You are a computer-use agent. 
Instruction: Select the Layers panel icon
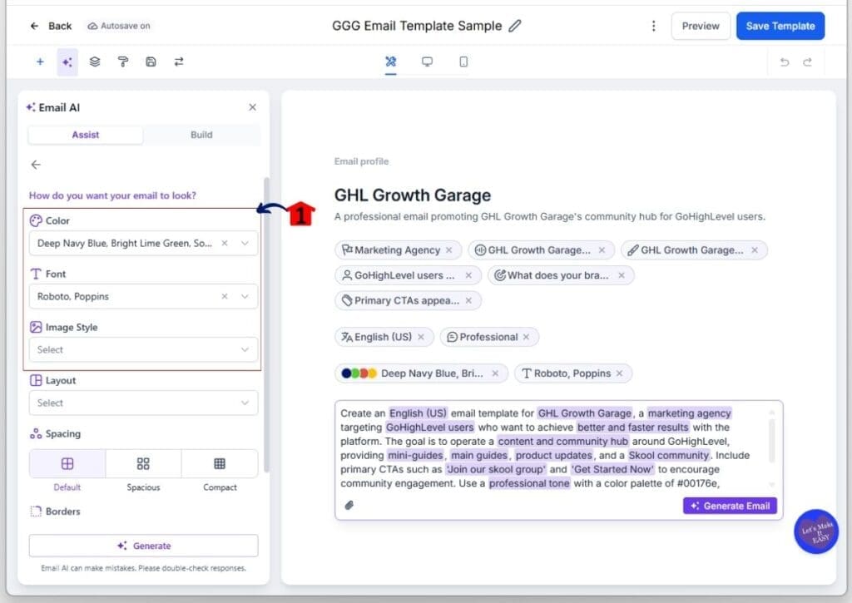tap(94, 62)
